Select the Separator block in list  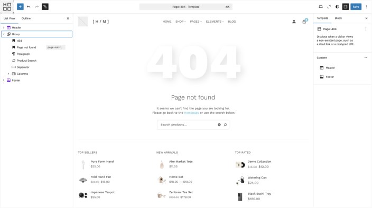coord(23,67)
